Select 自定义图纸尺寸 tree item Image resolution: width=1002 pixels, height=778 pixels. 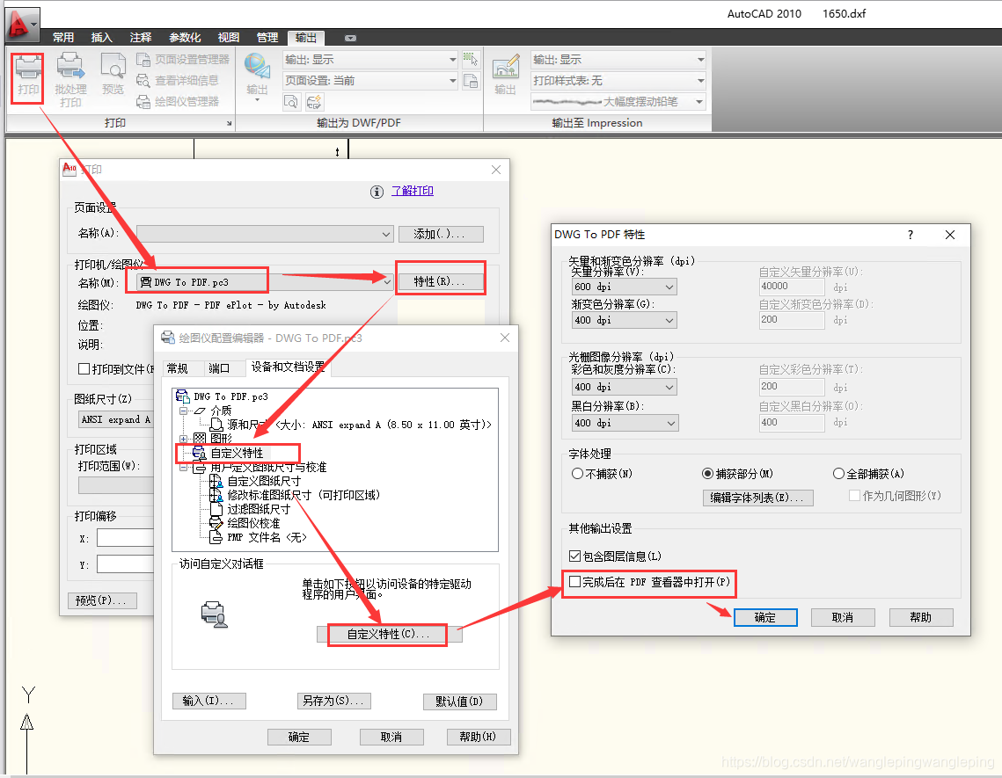pos(256,481)
